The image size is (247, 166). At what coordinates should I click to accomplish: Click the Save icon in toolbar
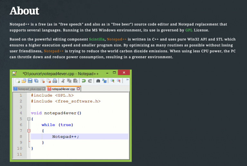(x=30, y=81)
